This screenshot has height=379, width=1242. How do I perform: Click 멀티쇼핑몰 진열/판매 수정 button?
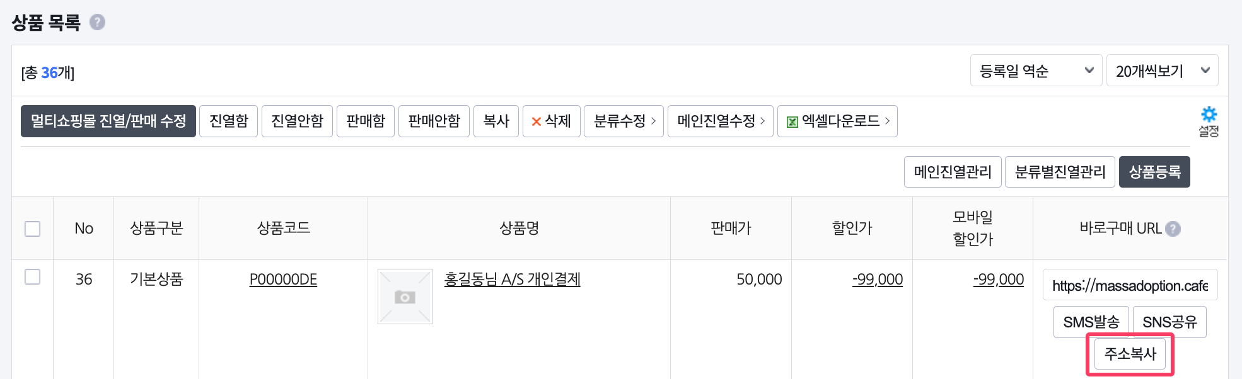(108, 121)
